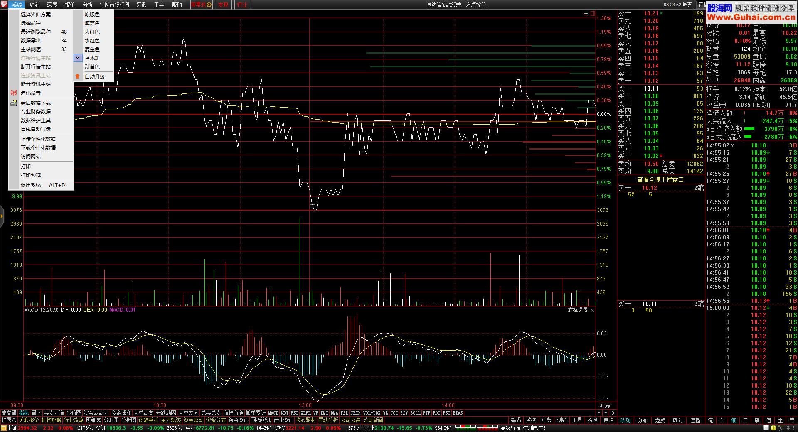The width and height of the screenshot is (798, 432).
Task: Open the 功能 menu
Action: [x=34, y=5]
